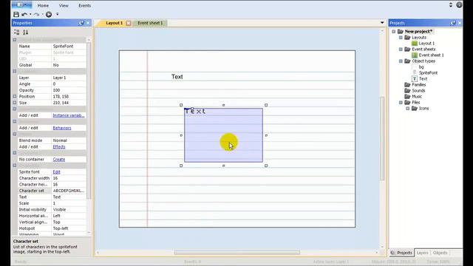Open the undo history dropdown arrow

pyautogui.click(x=30, y=15)
